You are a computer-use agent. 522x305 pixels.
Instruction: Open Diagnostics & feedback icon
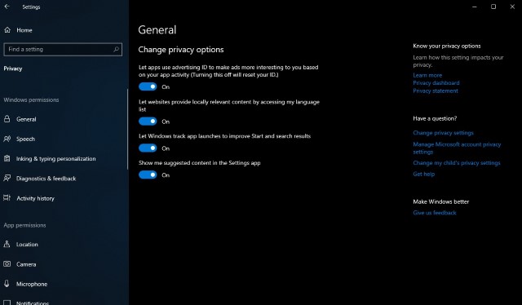[x=7, y=178]
